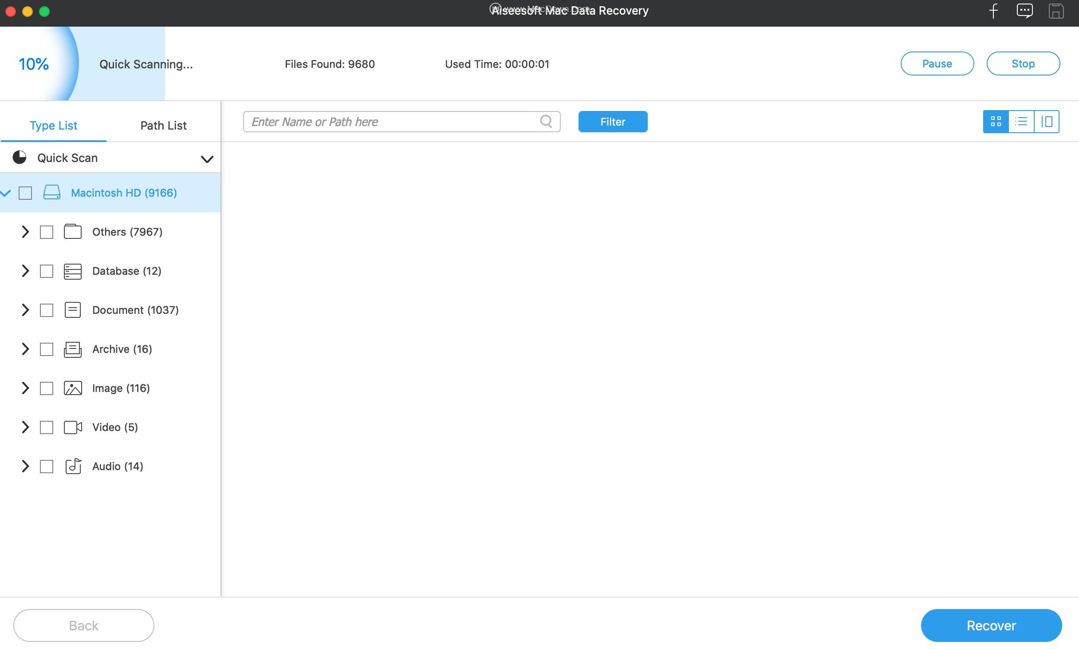This screenshot has height=649, width=1079.
Task: Click the save scan floppy icon
Action: click(x=1056, y=11)
